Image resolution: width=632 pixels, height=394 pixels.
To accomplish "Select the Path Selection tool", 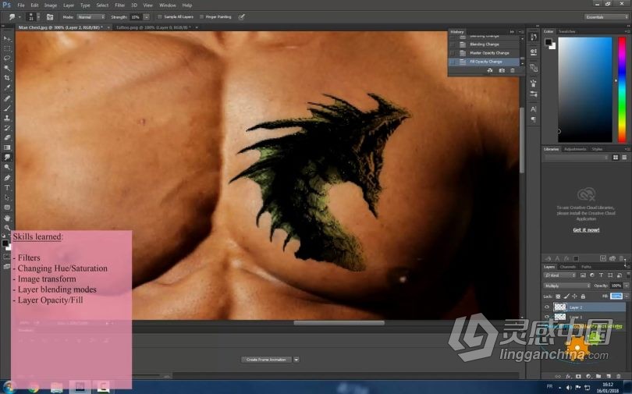I will click(x=7, y=197).
